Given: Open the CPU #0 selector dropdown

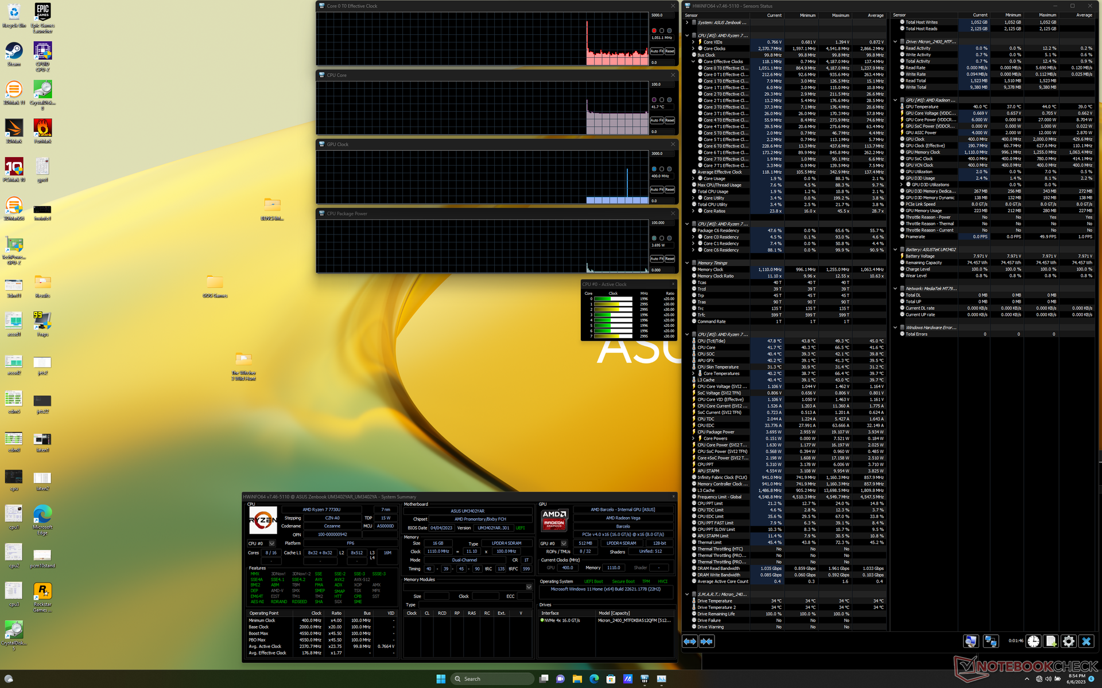Looking at the screenshot, I should coord(272,544).
